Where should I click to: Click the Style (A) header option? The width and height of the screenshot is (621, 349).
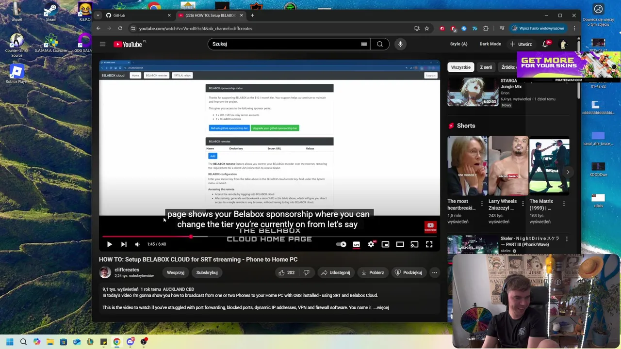pyautogui.click(x=458, y=44)
